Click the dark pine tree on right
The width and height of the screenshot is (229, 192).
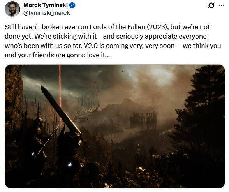point(204,111)
